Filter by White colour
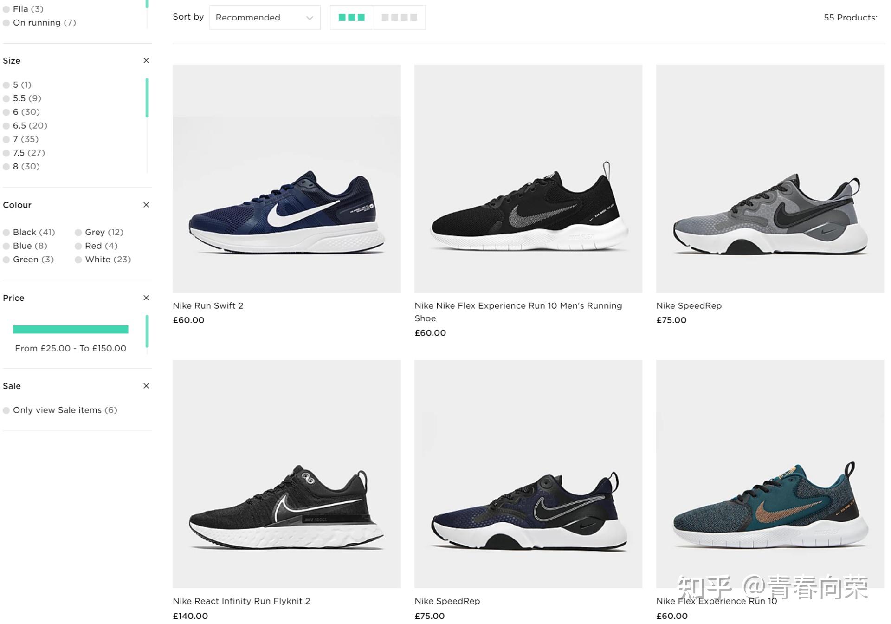The height and width of the screenshot is (624, 891). click(103, 259)
